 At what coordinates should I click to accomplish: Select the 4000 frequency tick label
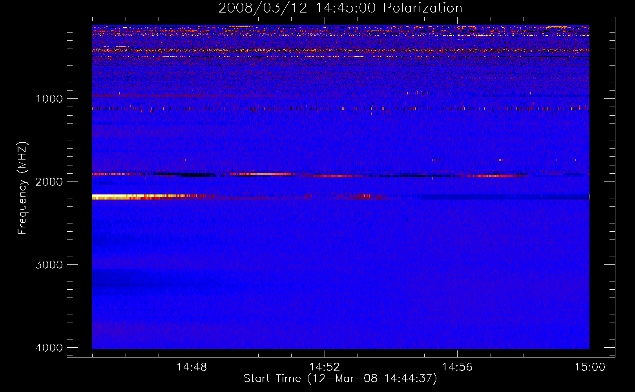click(x=49, y=348)
